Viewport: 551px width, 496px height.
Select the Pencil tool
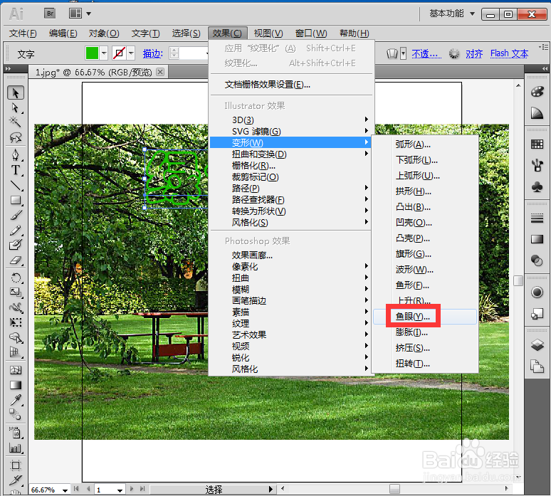(x=16, y=231)
